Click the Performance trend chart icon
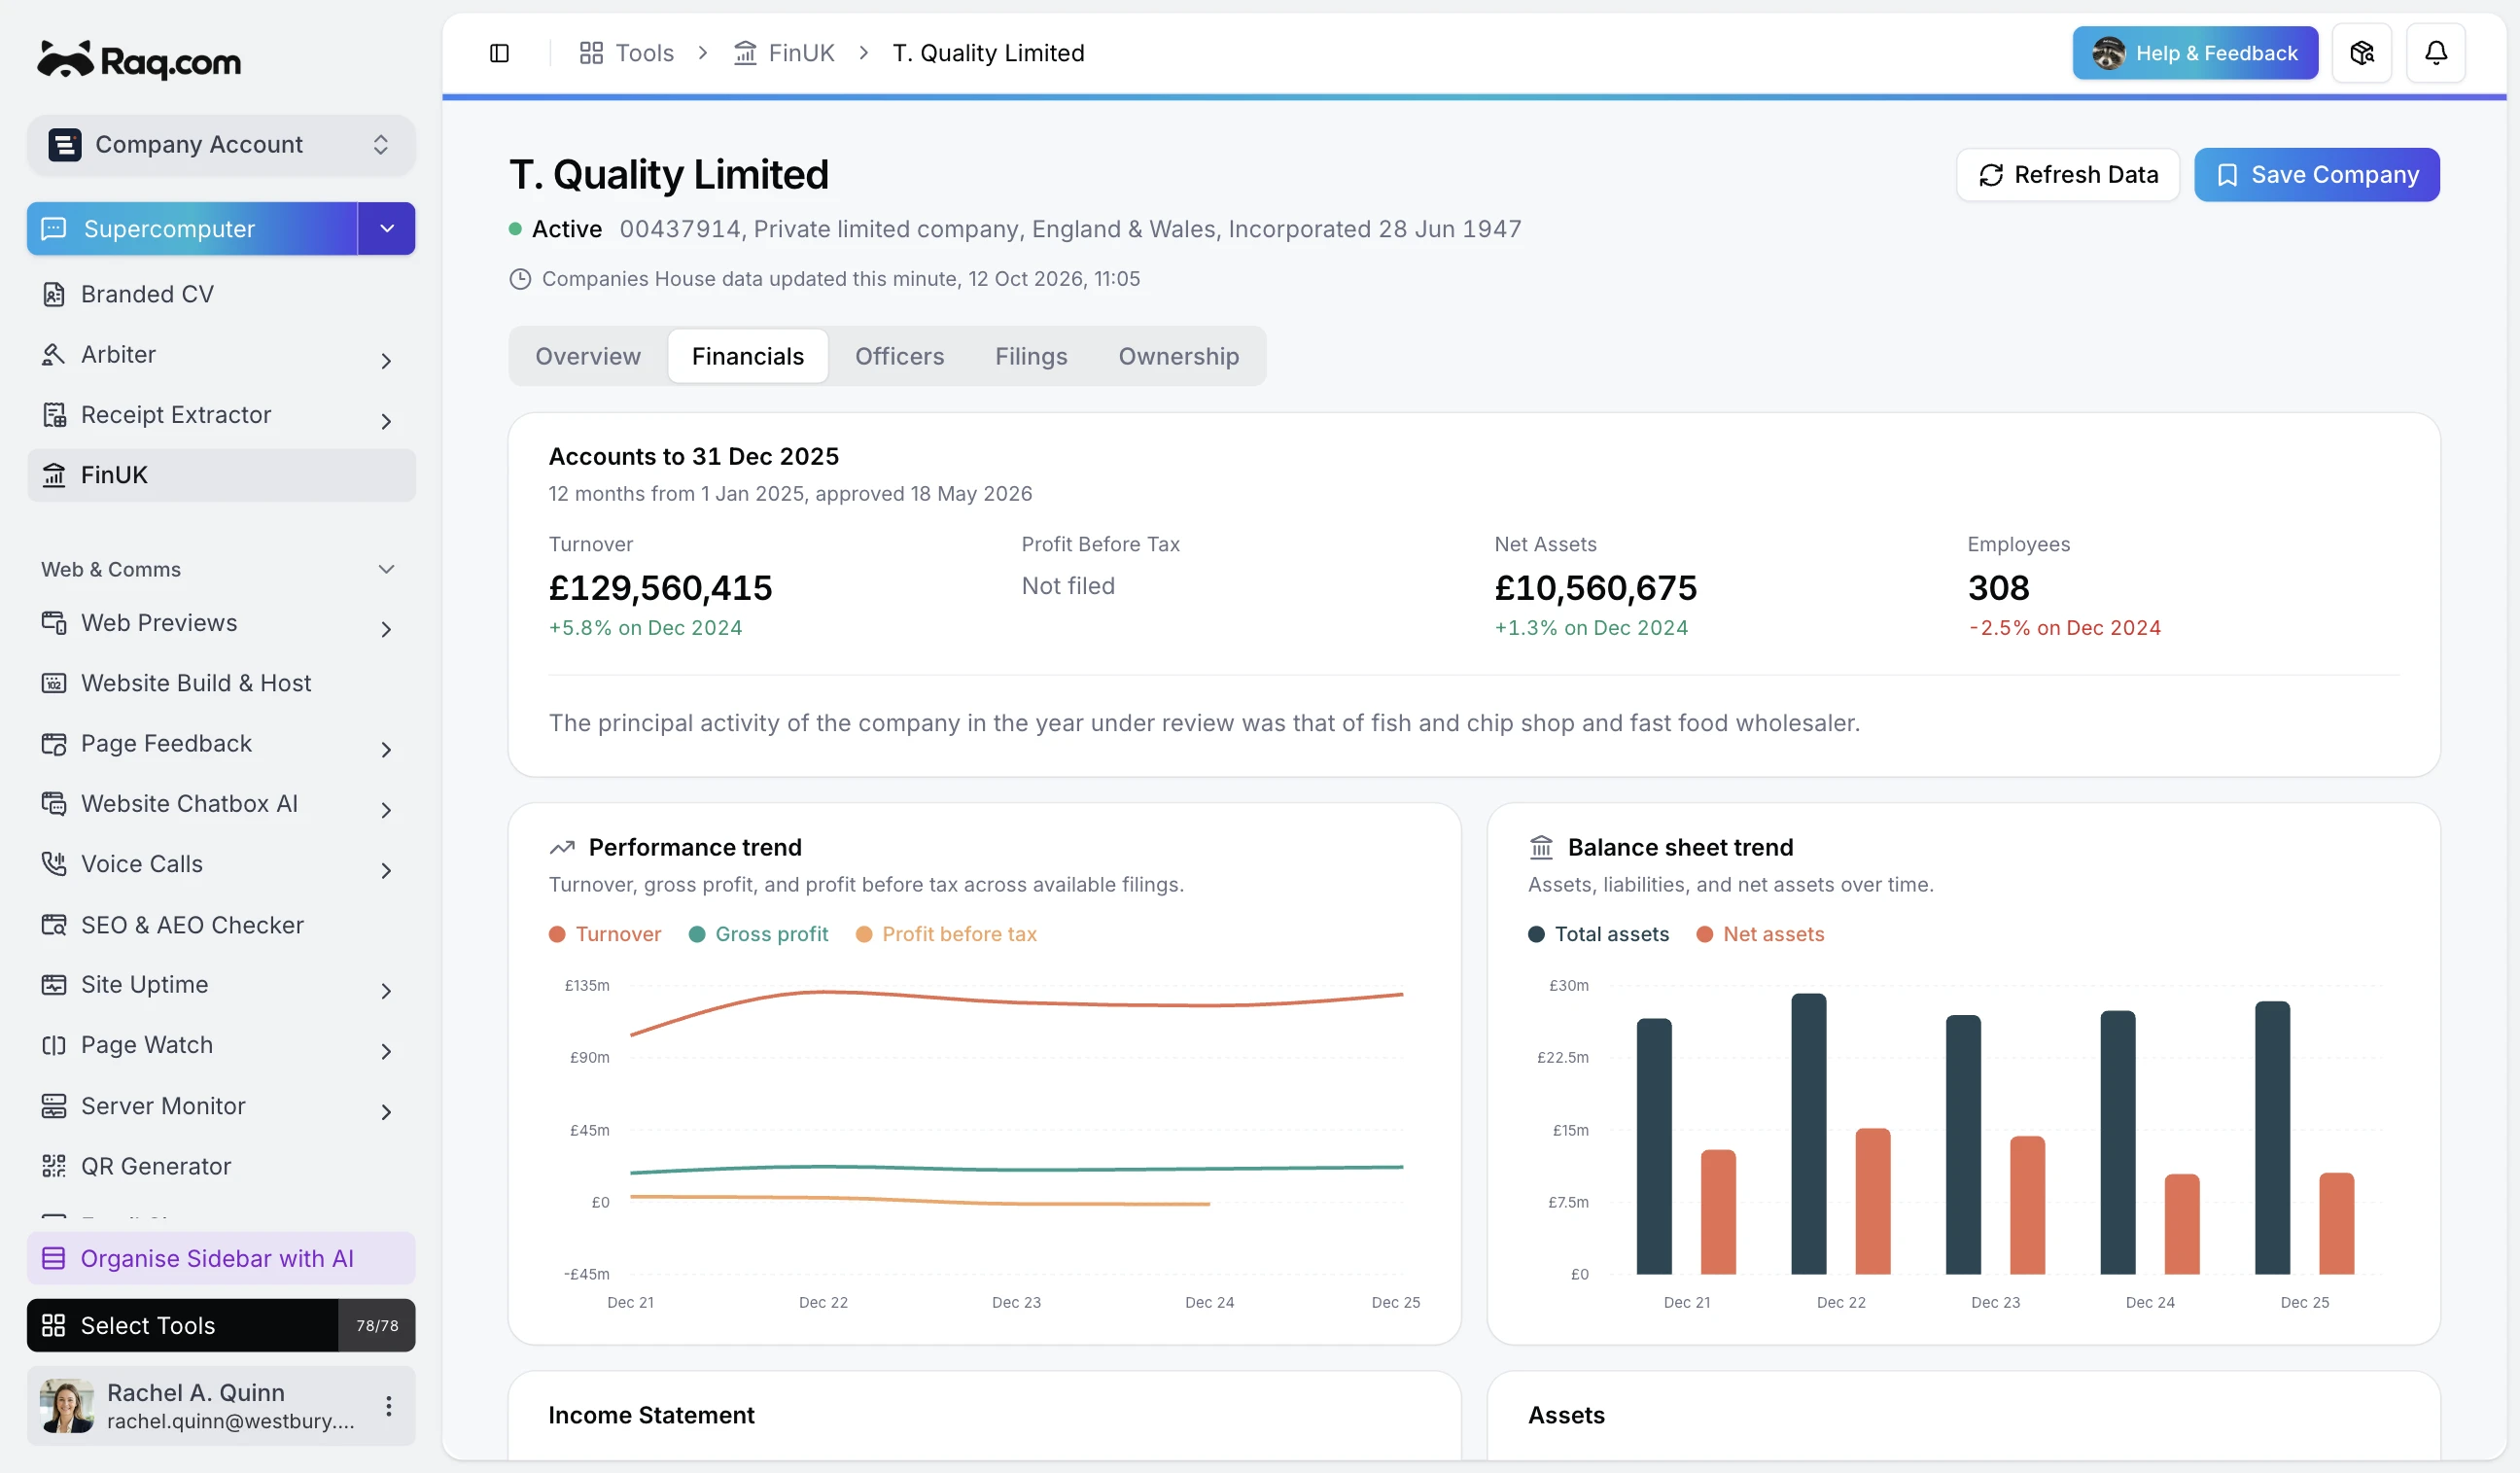Screen dimensions: 2520x1473 562,848
